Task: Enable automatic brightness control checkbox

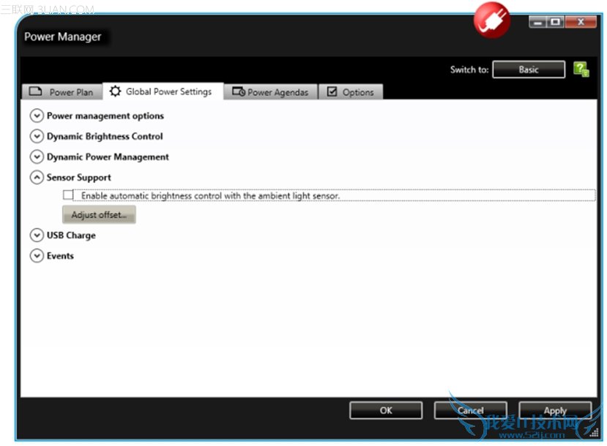Action: 68,194
